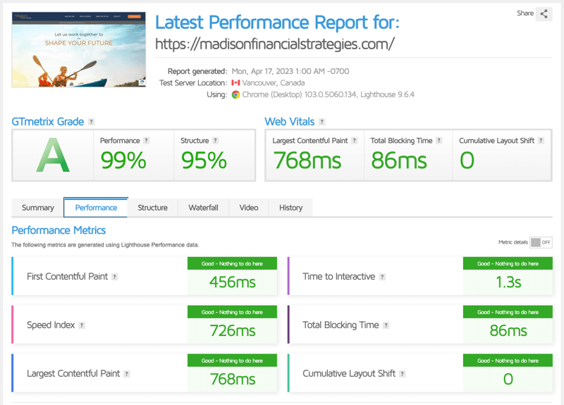This screenshot has width=564, height=405.
Task: Open the Structure tab
Action: pos(152,208)
